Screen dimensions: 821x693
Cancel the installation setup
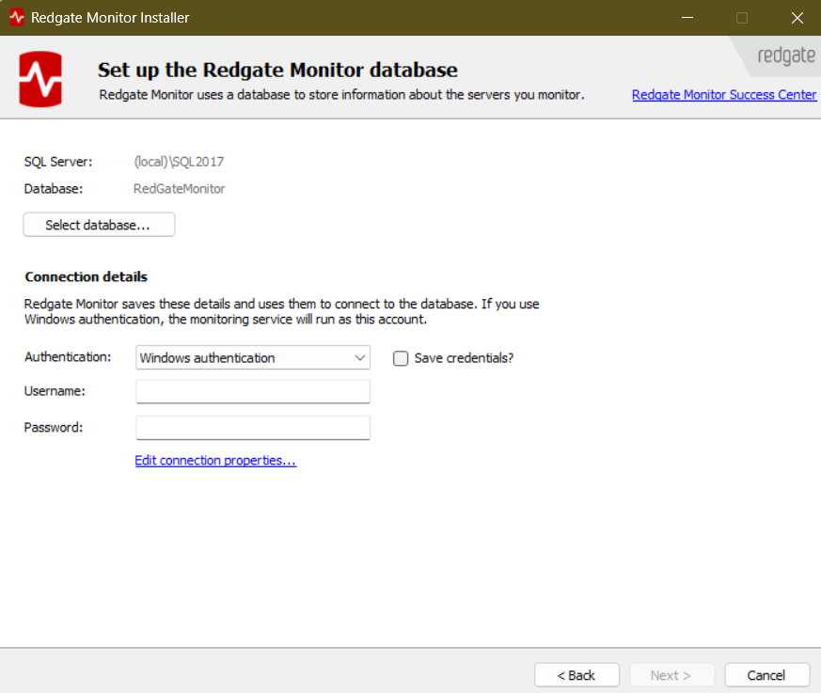tap(766, 675)
